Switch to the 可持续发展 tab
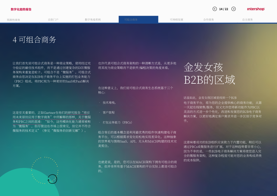 coord(176,20)
